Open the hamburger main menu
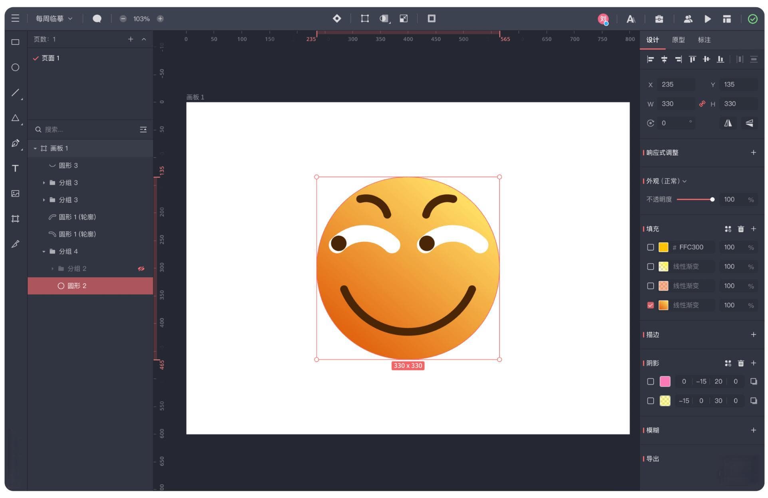The height and width of the screenshot is (498, 768). click(x=15, y=18)
